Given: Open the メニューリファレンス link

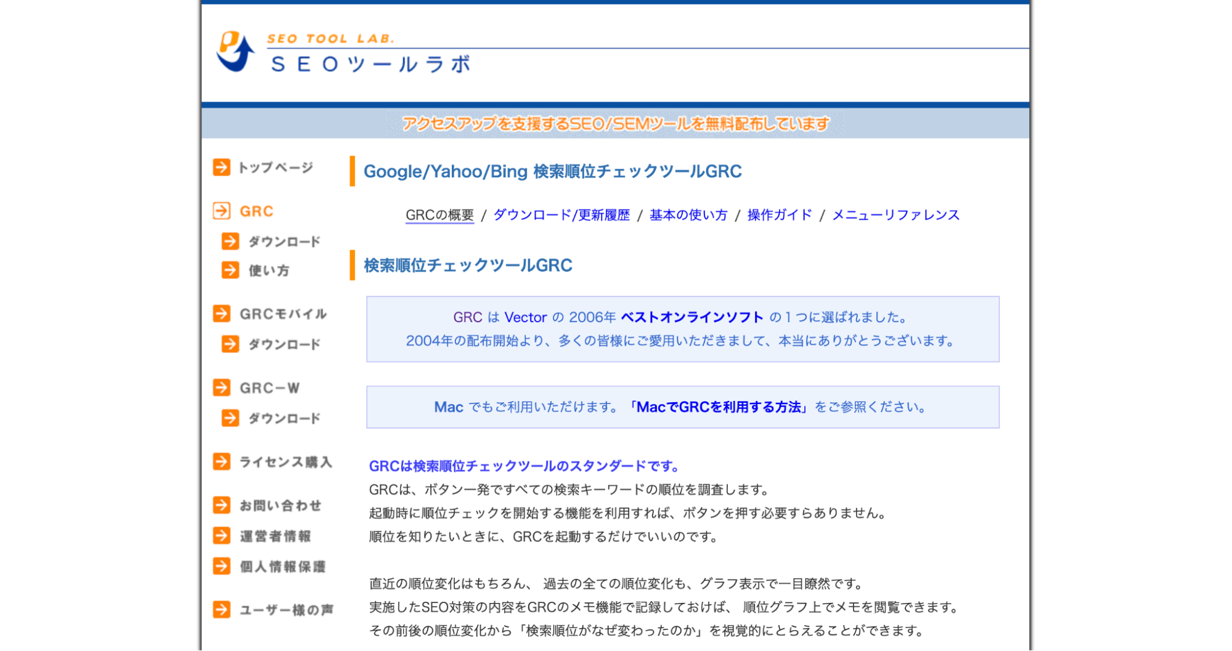Looking at the screenshot, I should point(896,215).
